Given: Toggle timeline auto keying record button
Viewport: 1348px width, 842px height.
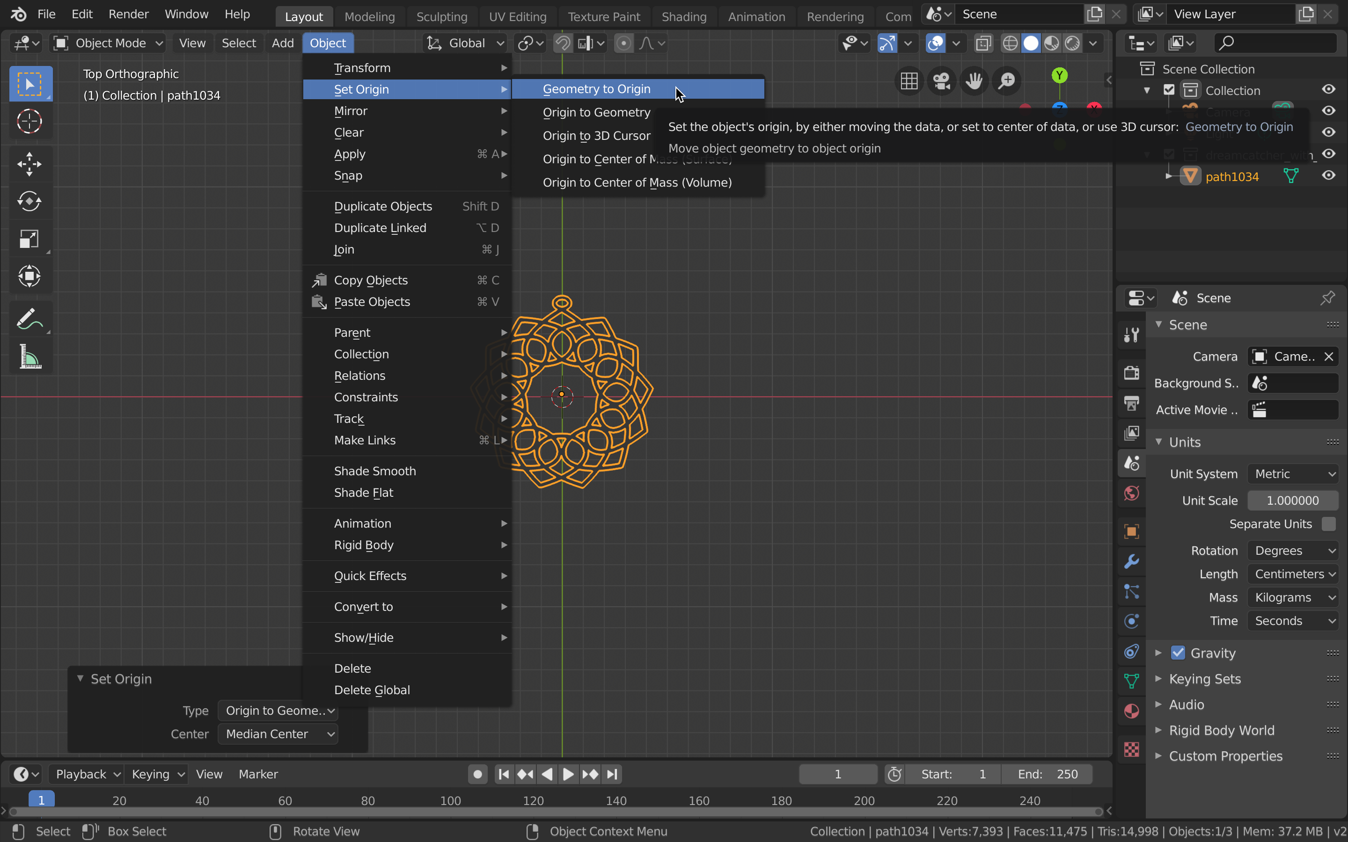Looking at the screenshot, I should coord(477,774).
